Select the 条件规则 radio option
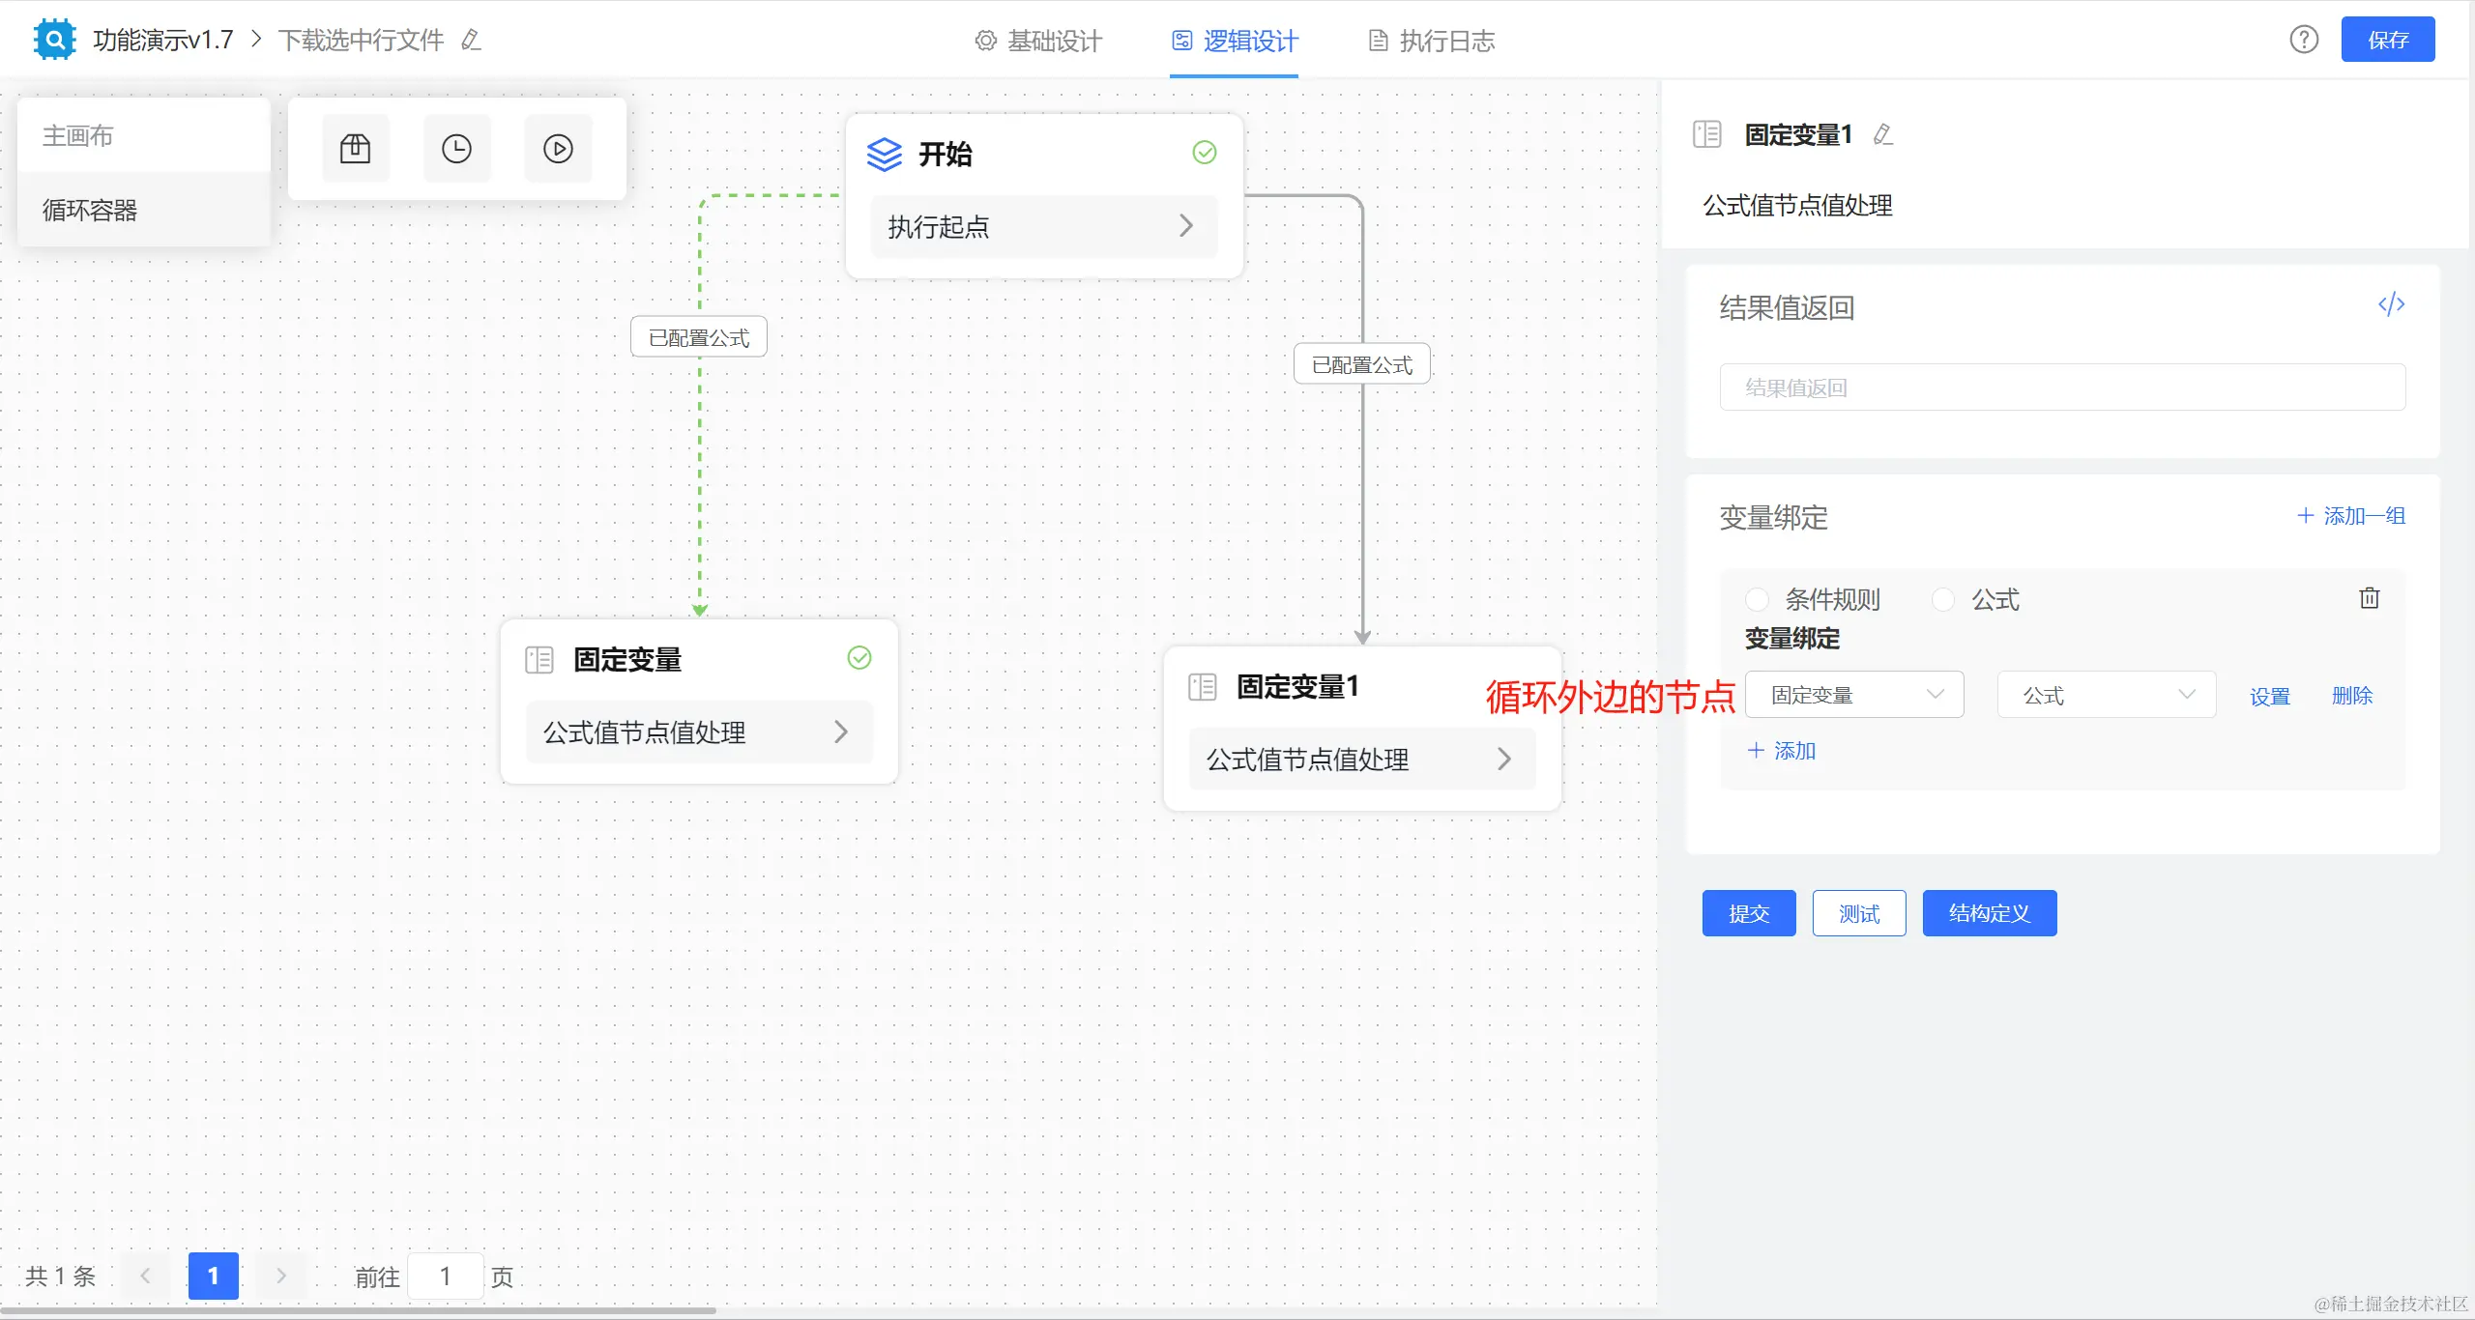 1757,599
